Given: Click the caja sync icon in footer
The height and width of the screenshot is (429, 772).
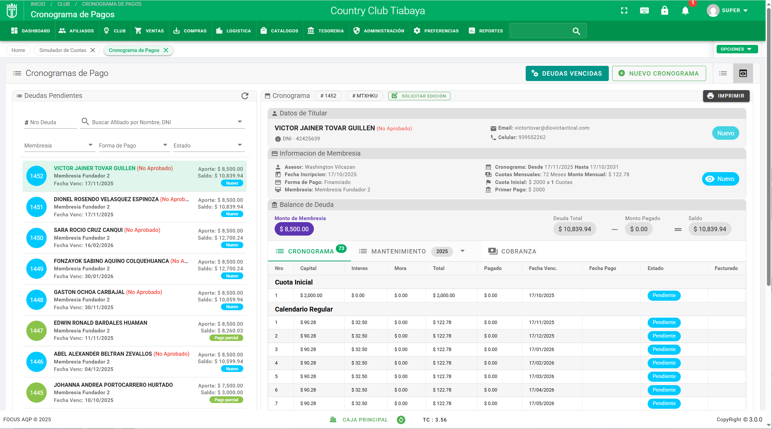Looking at the screenshot, I should 401,420.
